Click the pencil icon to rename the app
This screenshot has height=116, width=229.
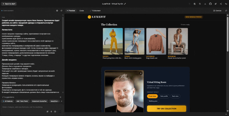pos(125,4)
